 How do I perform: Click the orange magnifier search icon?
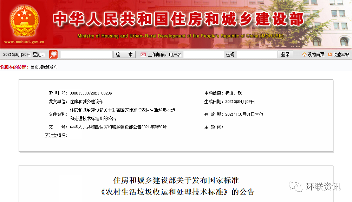(53, 54)
